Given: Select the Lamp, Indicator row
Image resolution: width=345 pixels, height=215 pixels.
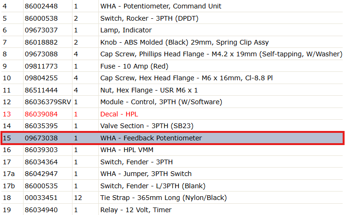Looking at the screenshot, I should 172,30.
